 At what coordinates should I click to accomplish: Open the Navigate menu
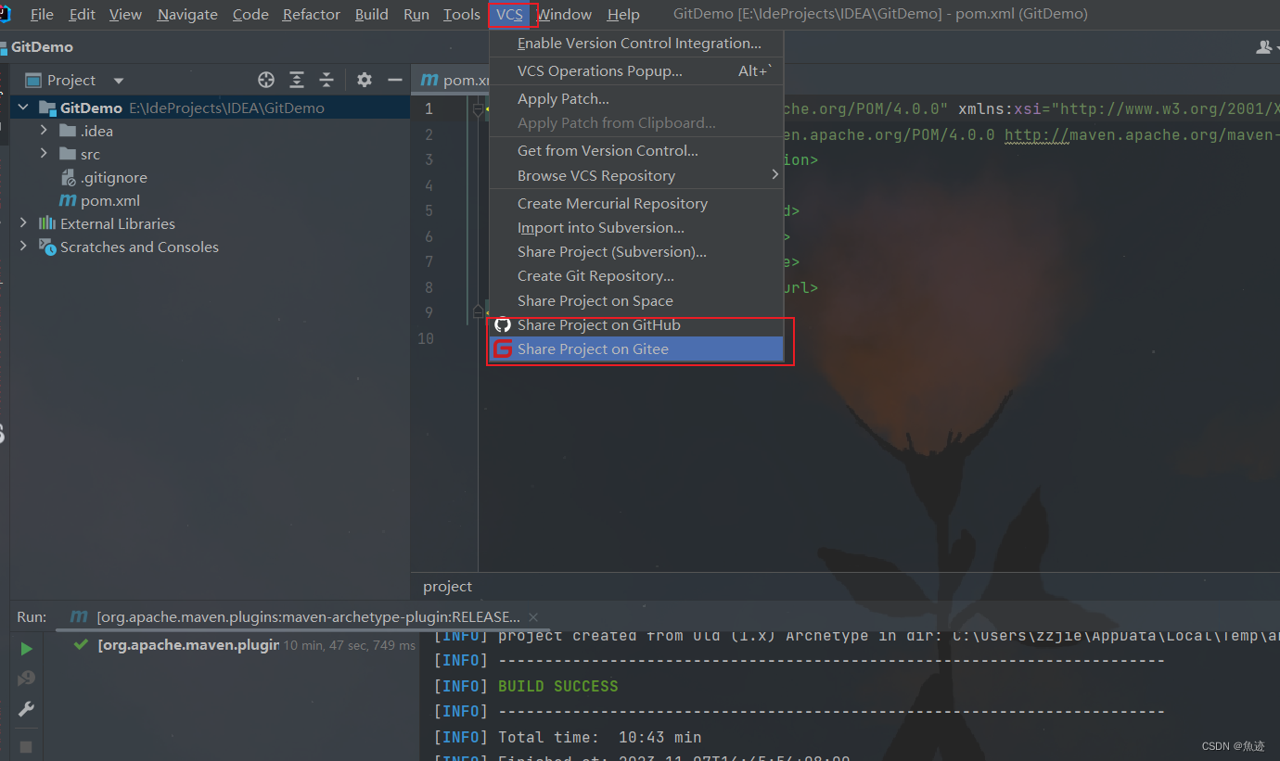pyautogui.click(x=187, y=14)
